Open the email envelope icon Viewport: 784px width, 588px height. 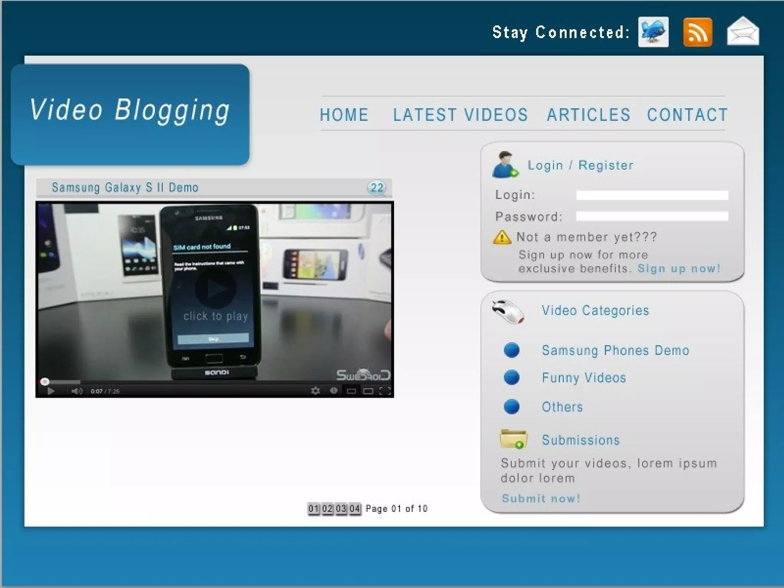[x=743, y=31]
